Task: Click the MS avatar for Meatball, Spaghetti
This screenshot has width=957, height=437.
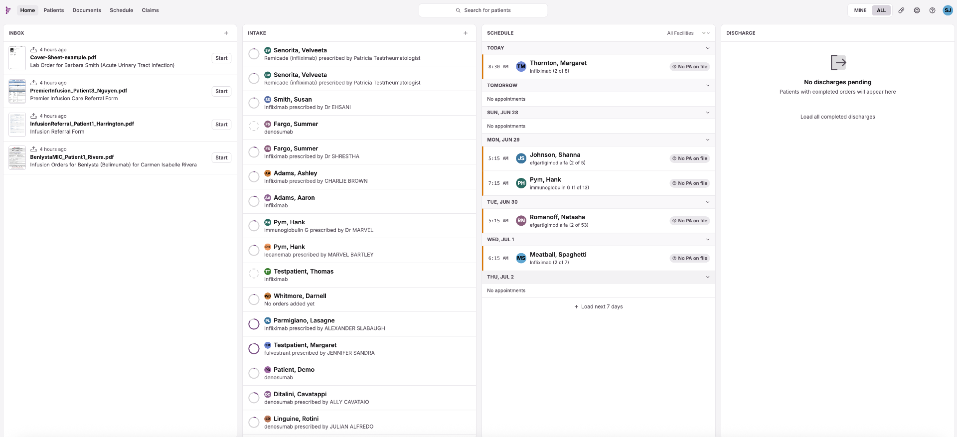Action: (x=521, y=258)
